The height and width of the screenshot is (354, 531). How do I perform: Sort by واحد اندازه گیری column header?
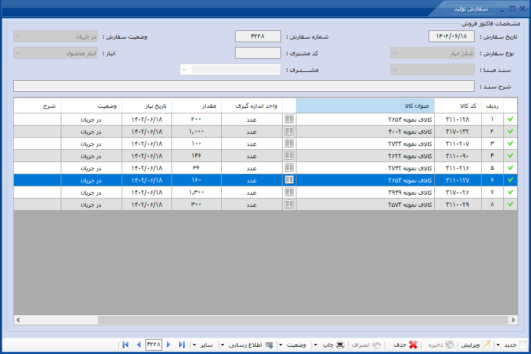pos(252,106)
